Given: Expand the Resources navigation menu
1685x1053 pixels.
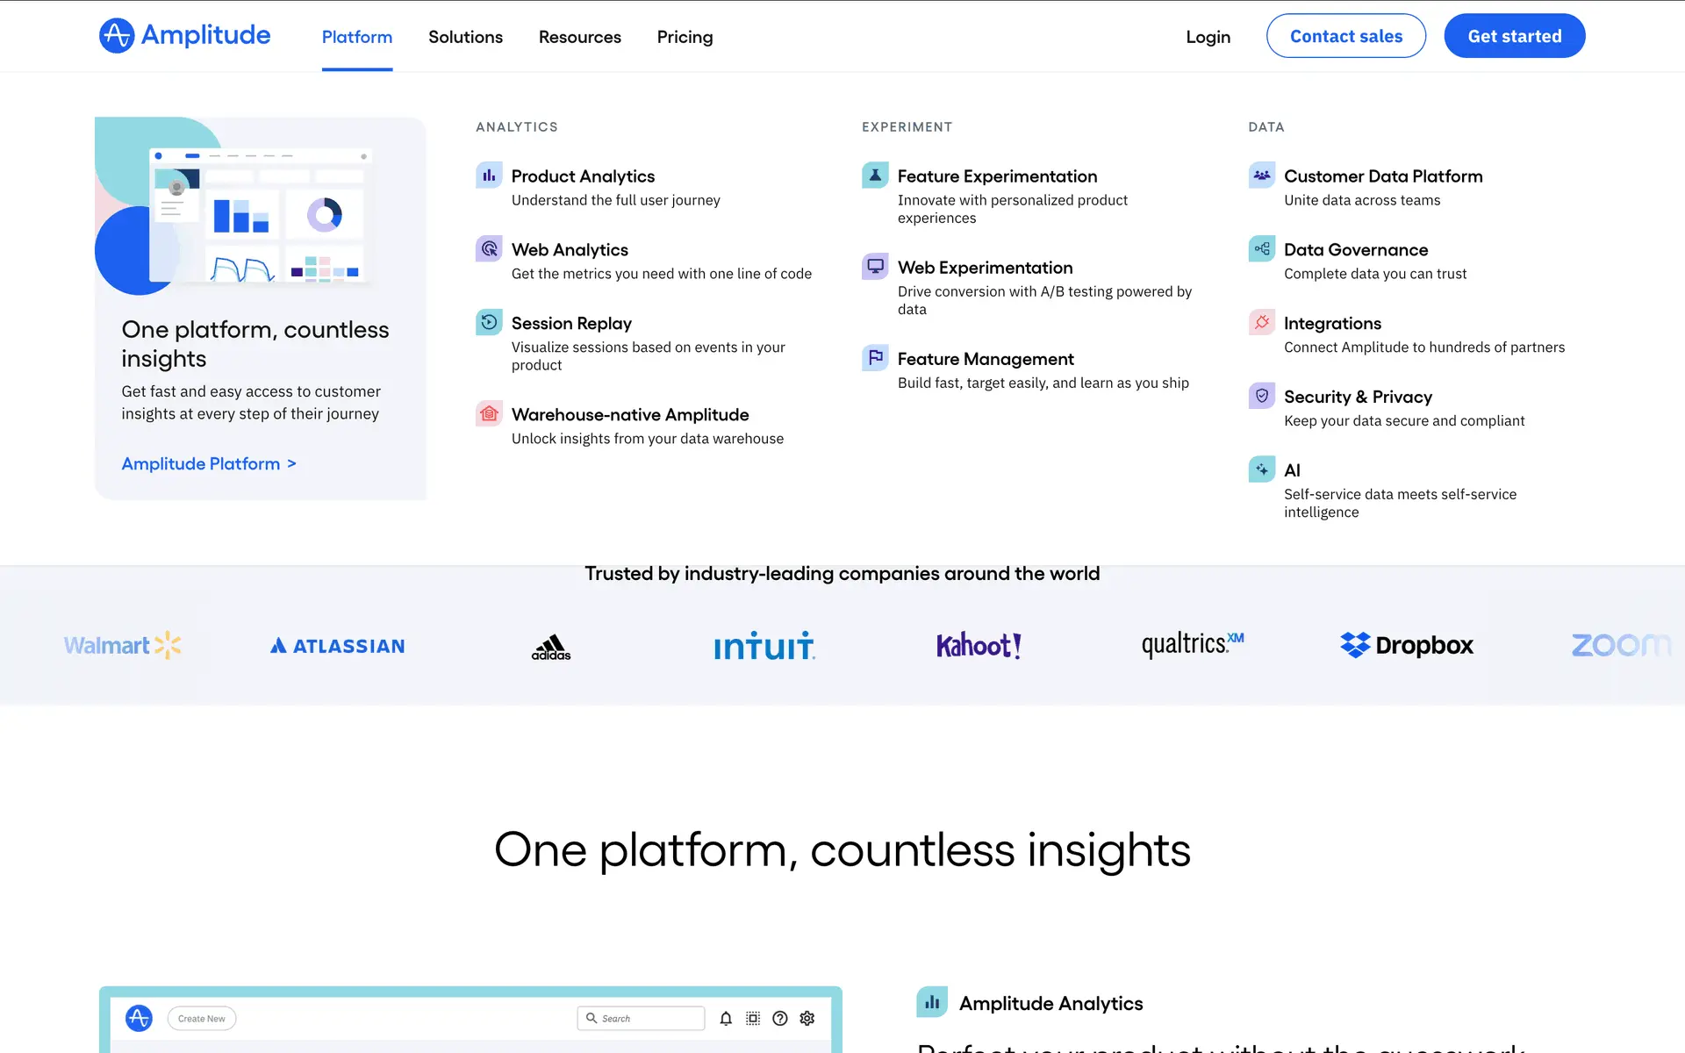Looking at the screenshot, I should (579, 37).
